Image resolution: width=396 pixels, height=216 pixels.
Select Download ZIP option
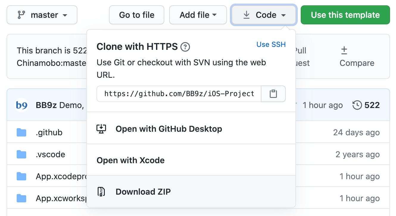191,192
